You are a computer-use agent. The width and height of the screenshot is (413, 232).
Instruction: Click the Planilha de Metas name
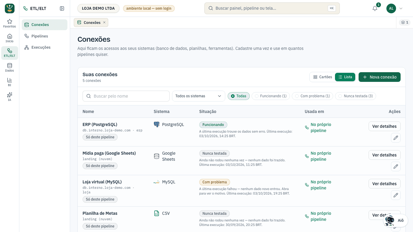[100, 213]
